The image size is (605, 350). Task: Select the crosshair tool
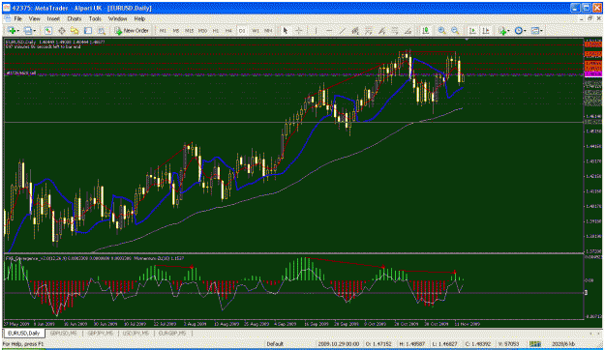[x=299, y=30]
